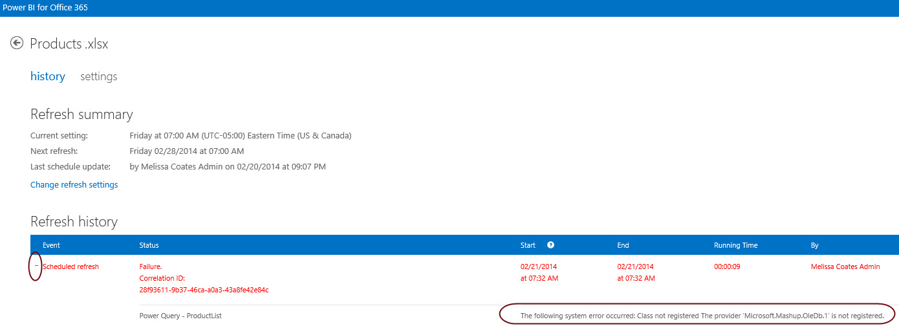Click Melissa Coates Admin in By column
The image size is (899, 326).
tap(845, 266)
